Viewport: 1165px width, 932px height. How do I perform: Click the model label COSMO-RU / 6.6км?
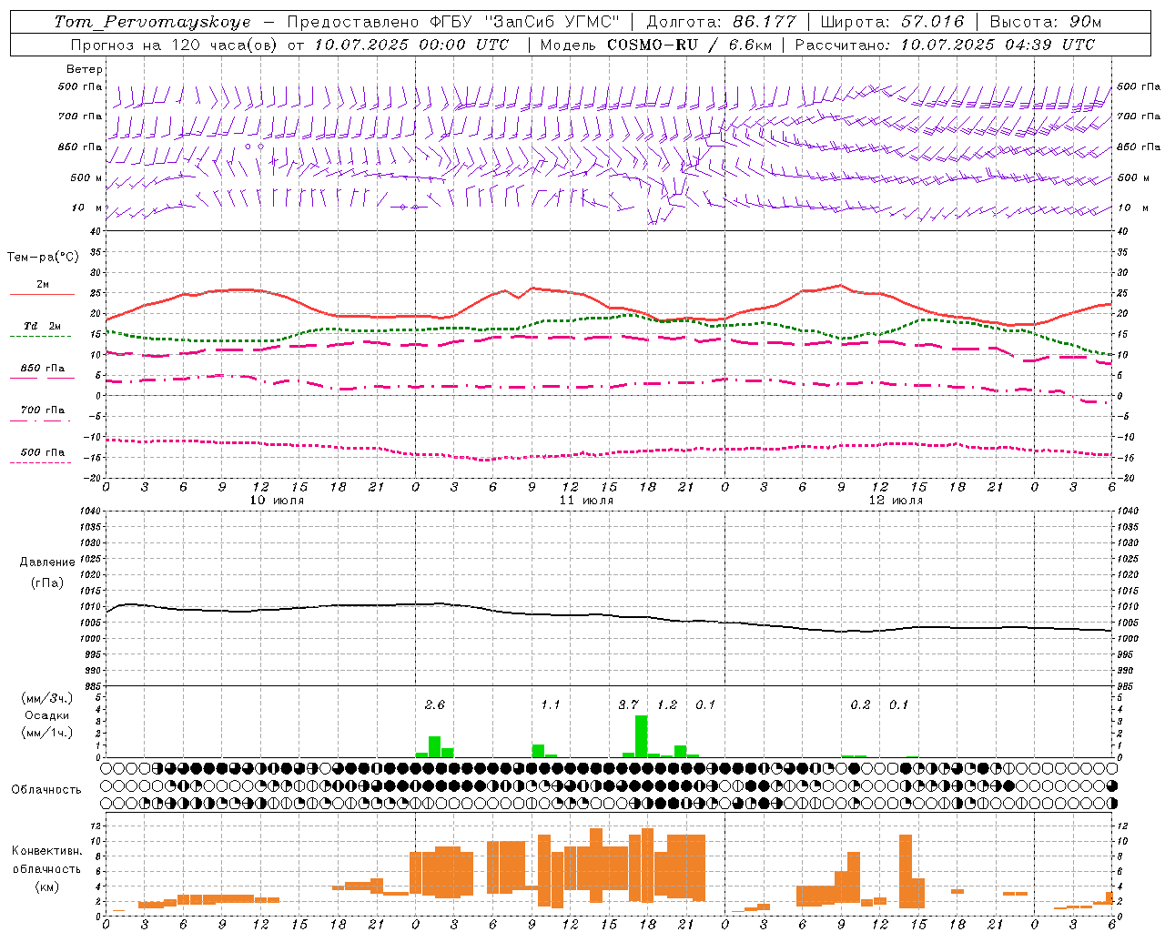(689, 45)
